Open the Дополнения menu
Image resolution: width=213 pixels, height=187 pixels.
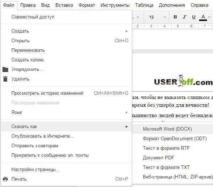click(x=172, y=5)
